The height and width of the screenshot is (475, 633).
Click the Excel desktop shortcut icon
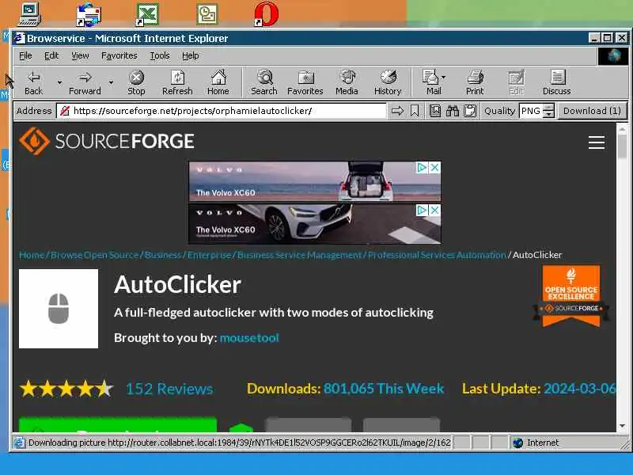tap(147, 14)
